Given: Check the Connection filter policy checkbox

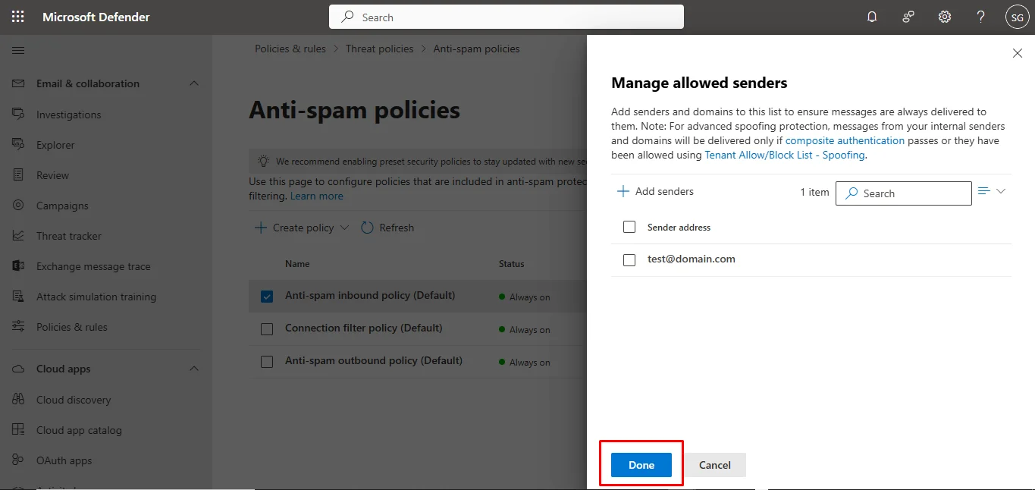Looking at the screenshot, I should (267, 329).
